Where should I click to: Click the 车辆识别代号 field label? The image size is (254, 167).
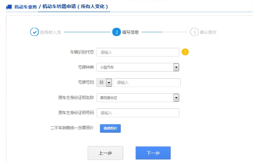pos(82,52)
